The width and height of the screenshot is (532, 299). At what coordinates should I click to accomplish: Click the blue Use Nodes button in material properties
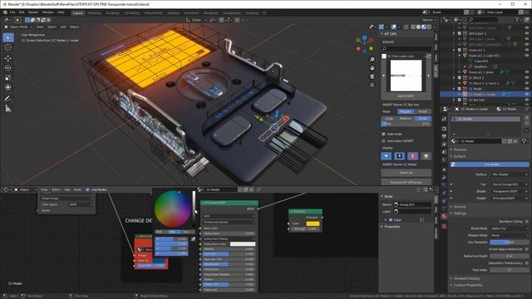490,164
